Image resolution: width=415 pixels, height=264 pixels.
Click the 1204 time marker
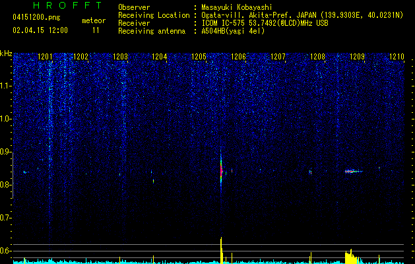159,57
